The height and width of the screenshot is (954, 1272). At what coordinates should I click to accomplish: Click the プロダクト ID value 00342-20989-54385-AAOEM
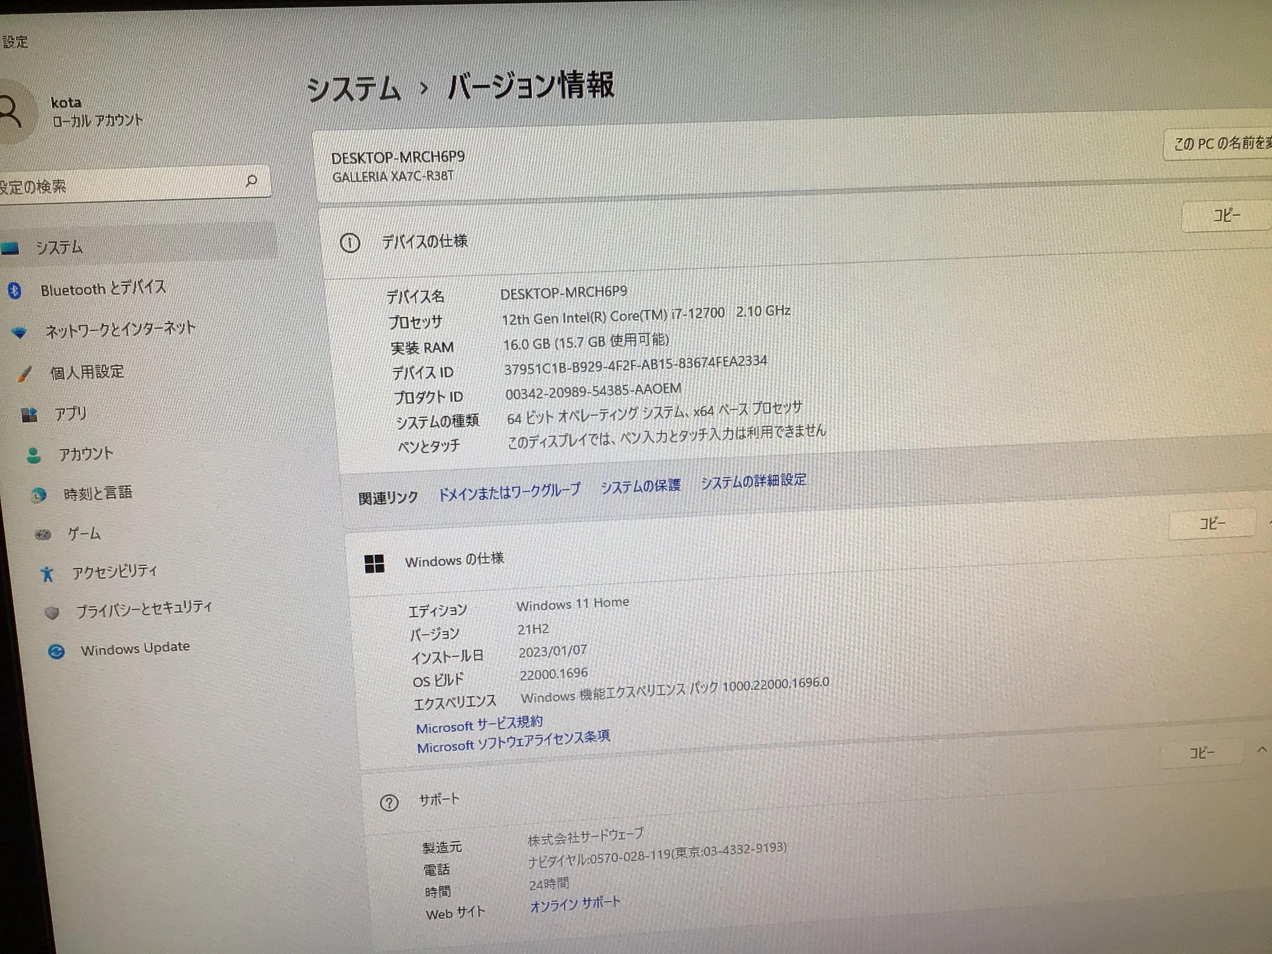point(594,391)
